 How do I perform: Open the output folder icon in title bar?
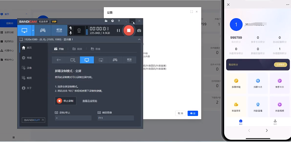106,21
